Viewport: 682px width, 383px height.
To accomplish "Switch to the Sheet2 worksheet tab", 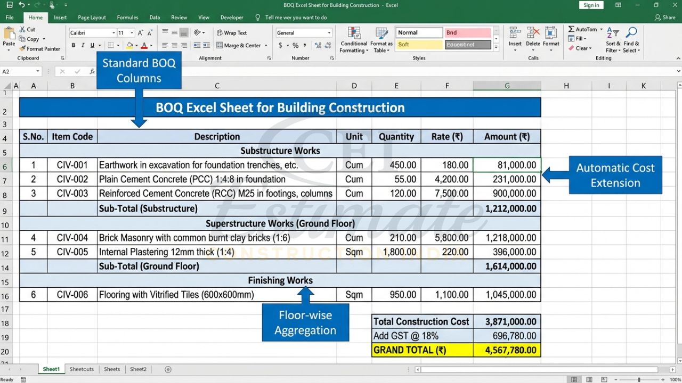I will coord(138,369).
